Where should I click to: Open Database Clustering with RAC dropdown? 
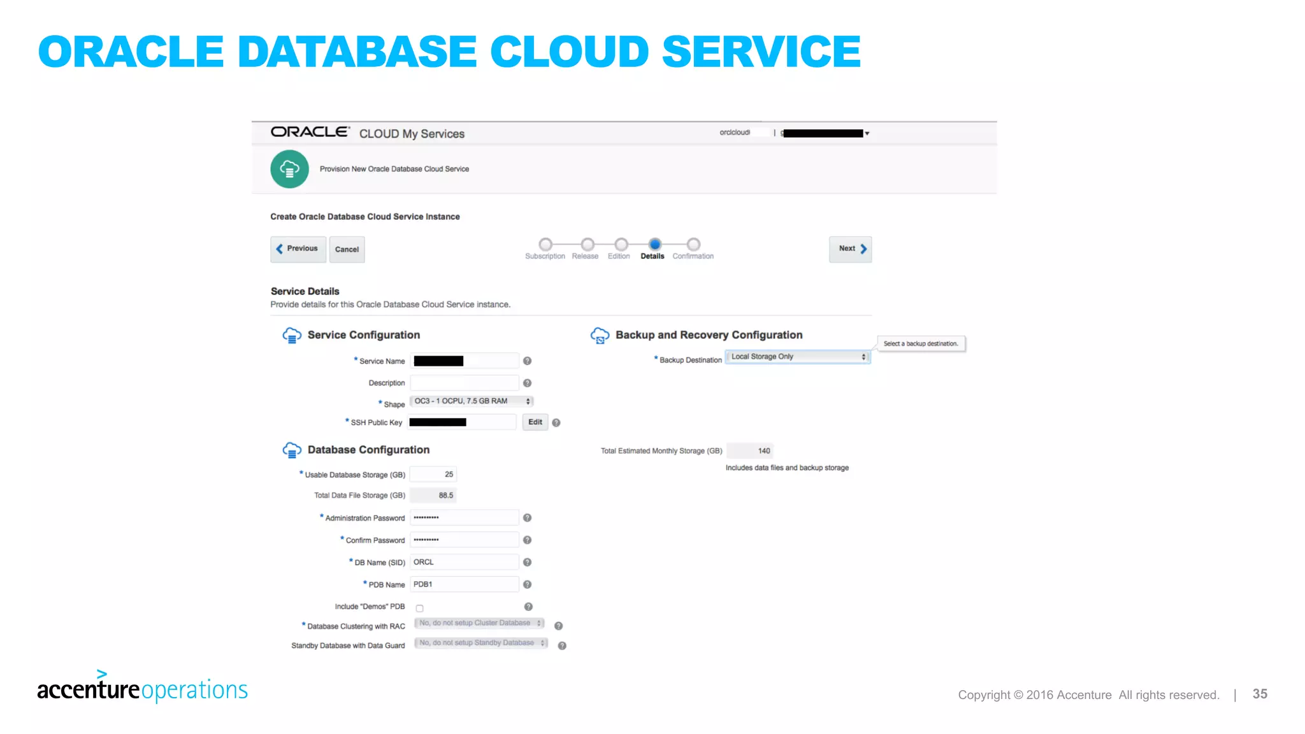pos(479,623)
